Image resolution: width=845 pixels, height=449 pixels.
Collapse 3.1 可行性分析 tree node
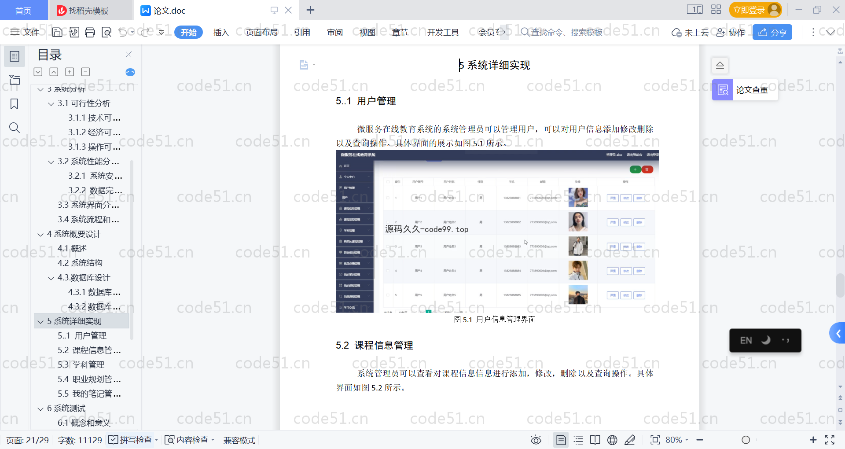[51, 104]
